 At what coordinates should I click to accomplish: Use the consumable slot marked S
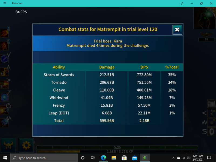pyautogui.click(x=211, y=132)
